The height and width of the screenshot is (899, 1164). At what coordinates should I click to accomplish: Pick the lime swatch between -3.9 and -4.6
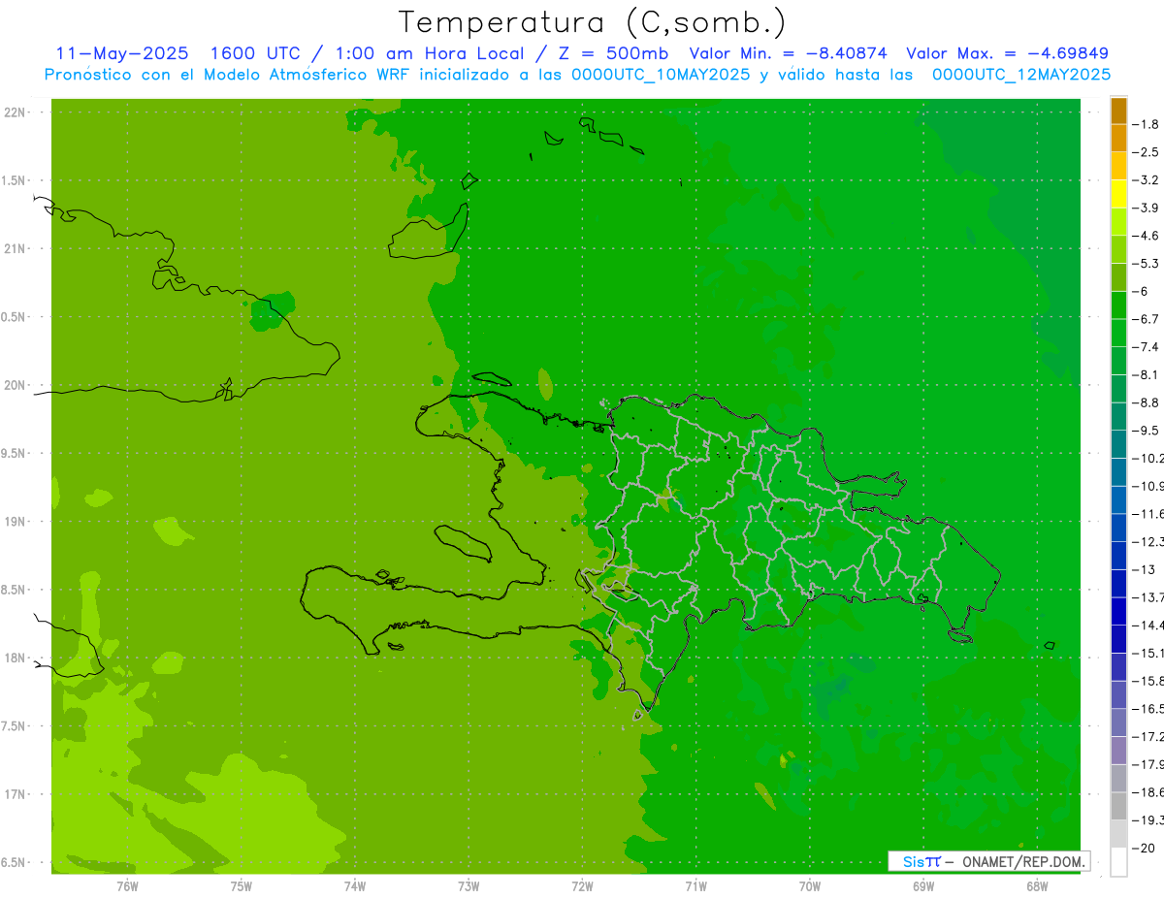click(1118, 222)
